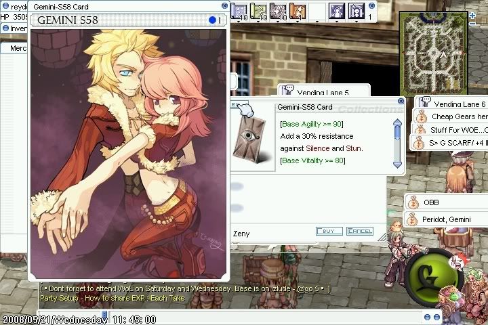The height and width of the screenshot is (325, 488).
Task: Toggle the Inventory window blue button
Action: pyautogui.click(x=5, y=28)
